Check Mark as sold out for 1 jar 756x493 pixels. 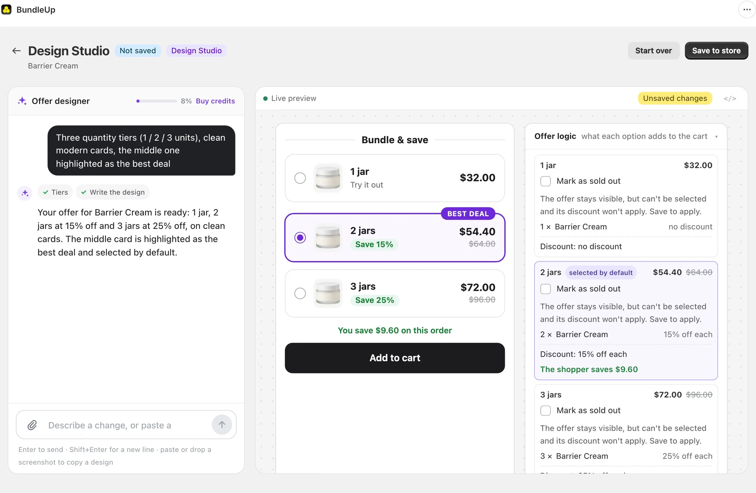tap(545, 181)
